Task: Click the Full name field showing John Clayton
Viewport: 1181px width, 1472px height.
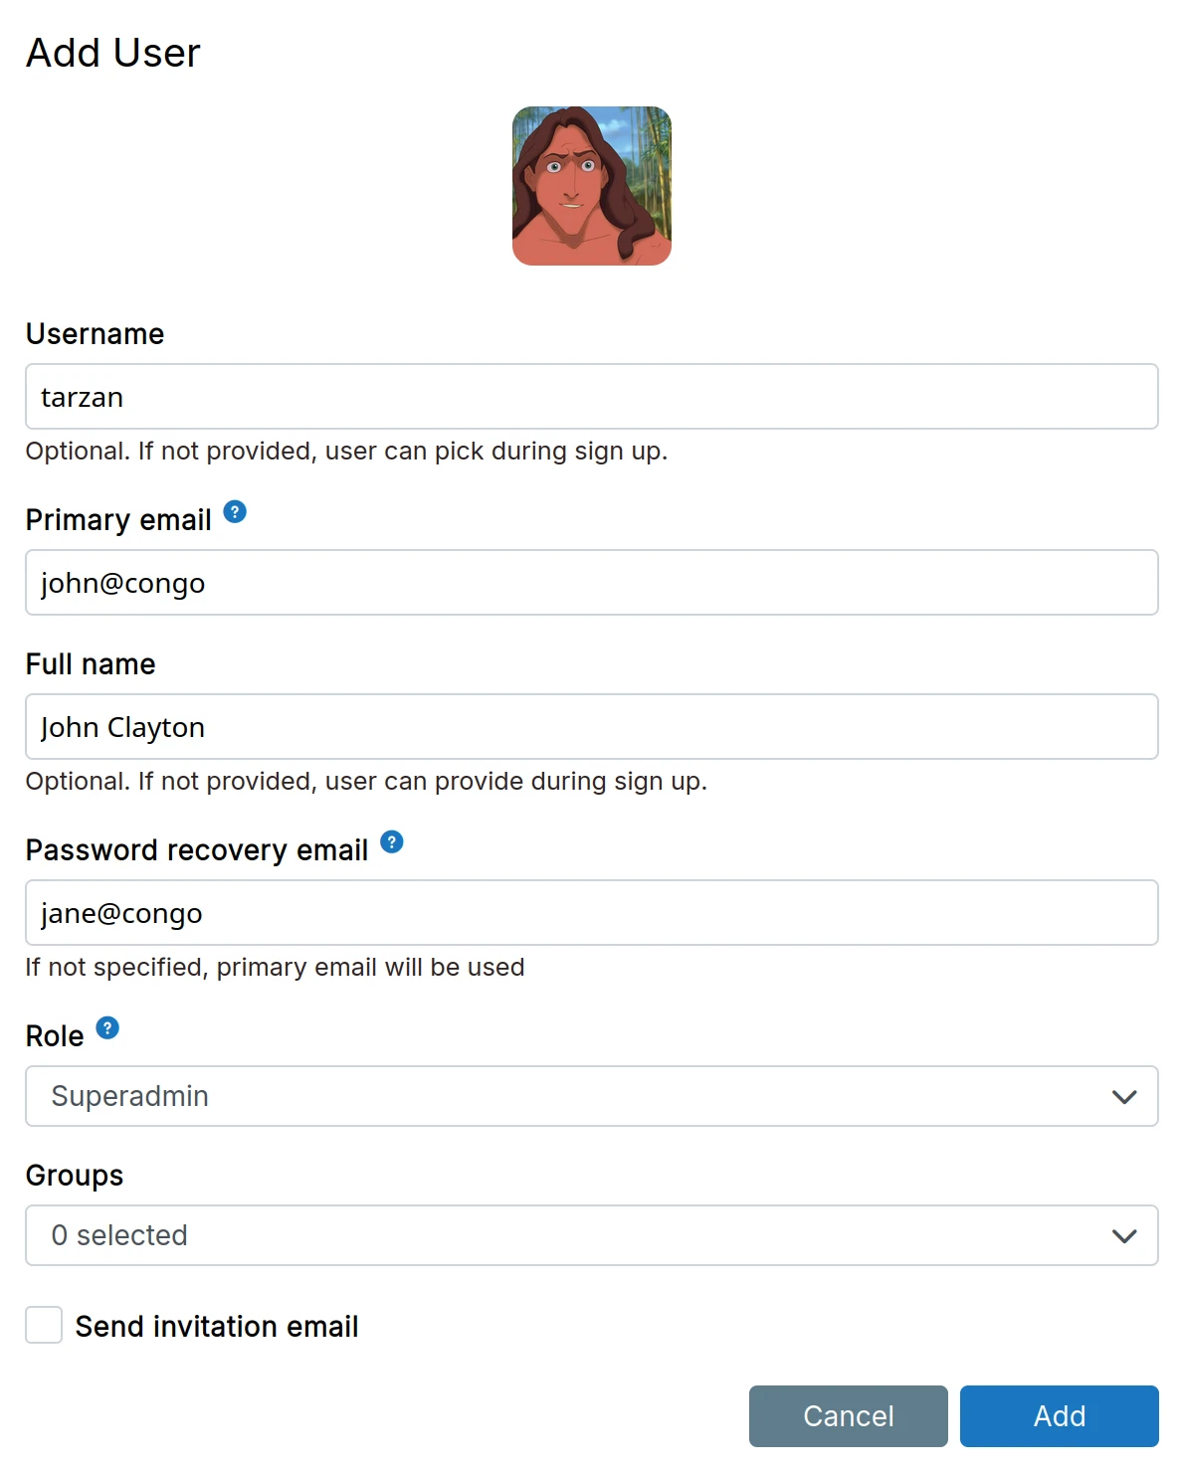Action: click(x=591, y=727)
